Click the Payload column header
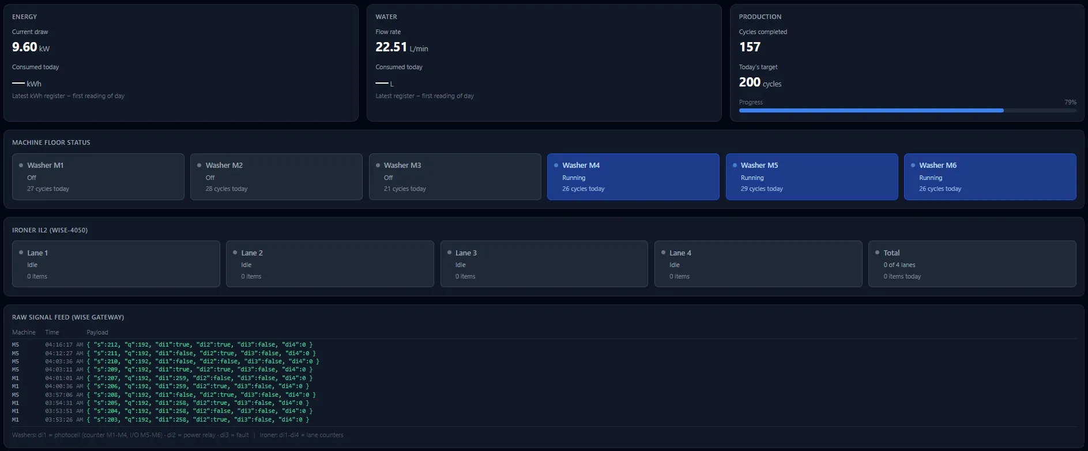The width and height of the screenshot is (1088, 451). click(97, 333)
